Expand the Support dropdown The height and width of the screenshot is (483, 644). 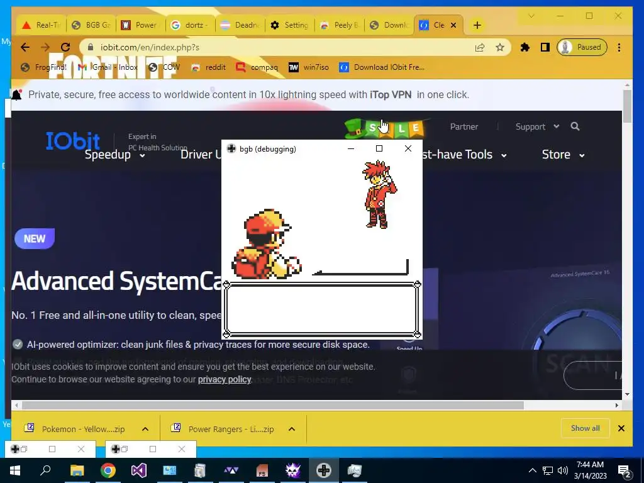(x=537, y=126)
